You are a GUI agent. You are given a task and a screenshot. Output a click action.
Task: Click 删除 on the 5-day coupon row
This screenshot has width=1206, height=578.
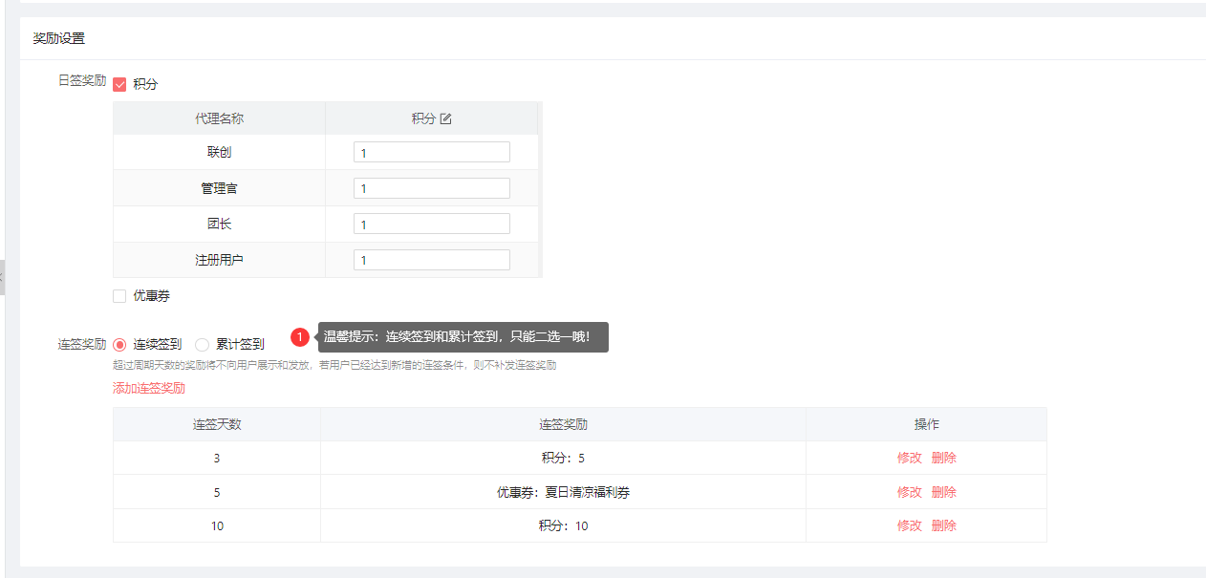943,492
